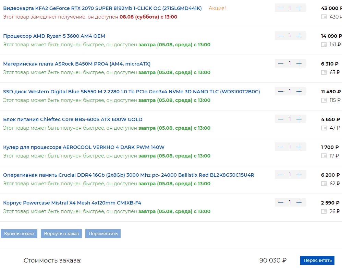
Task: Click the 14 090 ₽ price
Action: pos(331,36)
